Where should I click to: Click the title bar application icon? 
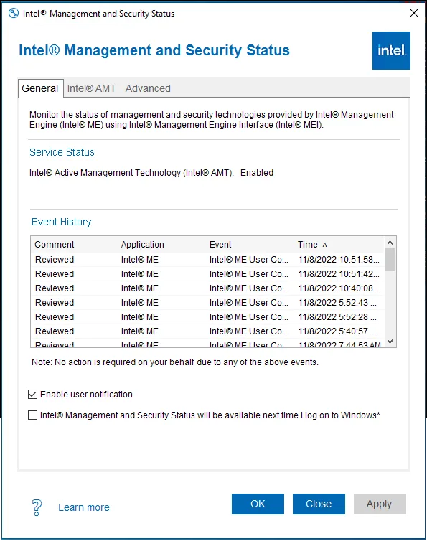(x=14, y=14)
